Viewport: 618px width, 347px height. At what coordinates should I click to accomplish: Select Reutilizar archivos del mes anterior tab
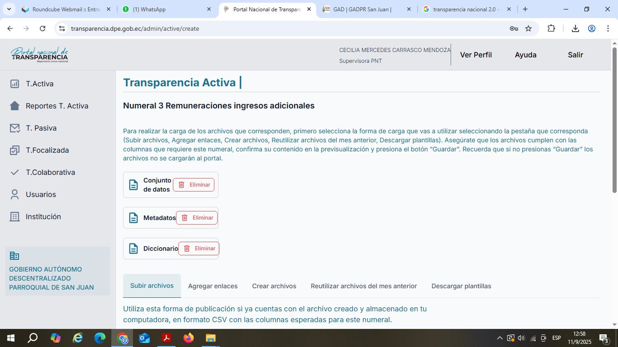pos(364,286)
